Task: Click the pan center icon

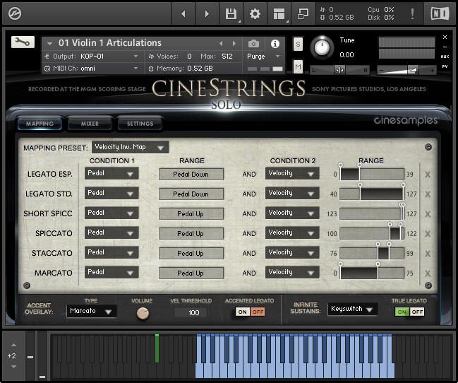Action: 339,70
